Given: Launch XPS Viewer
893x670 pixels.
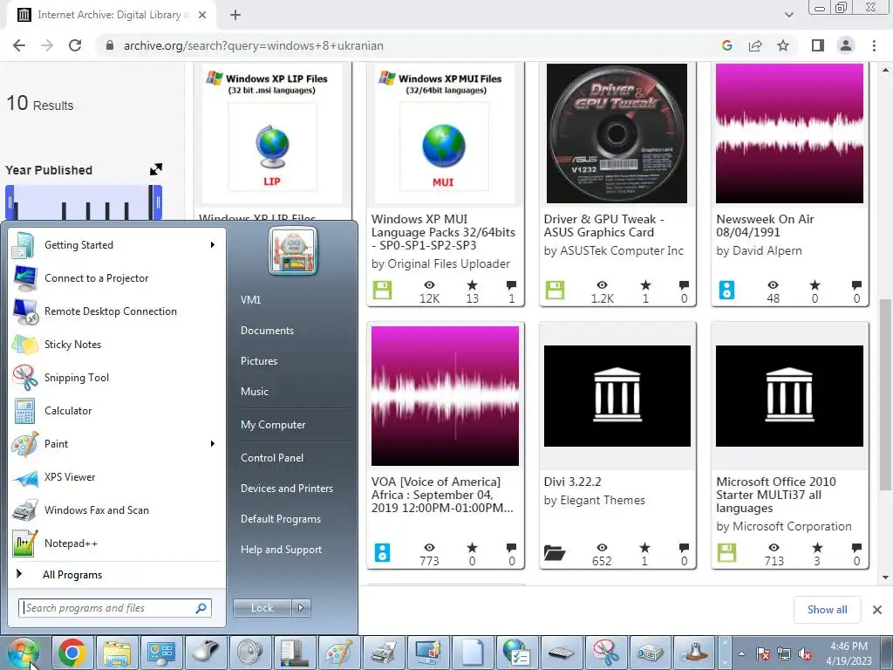Looking at the screenshot, I should (117, 477).
